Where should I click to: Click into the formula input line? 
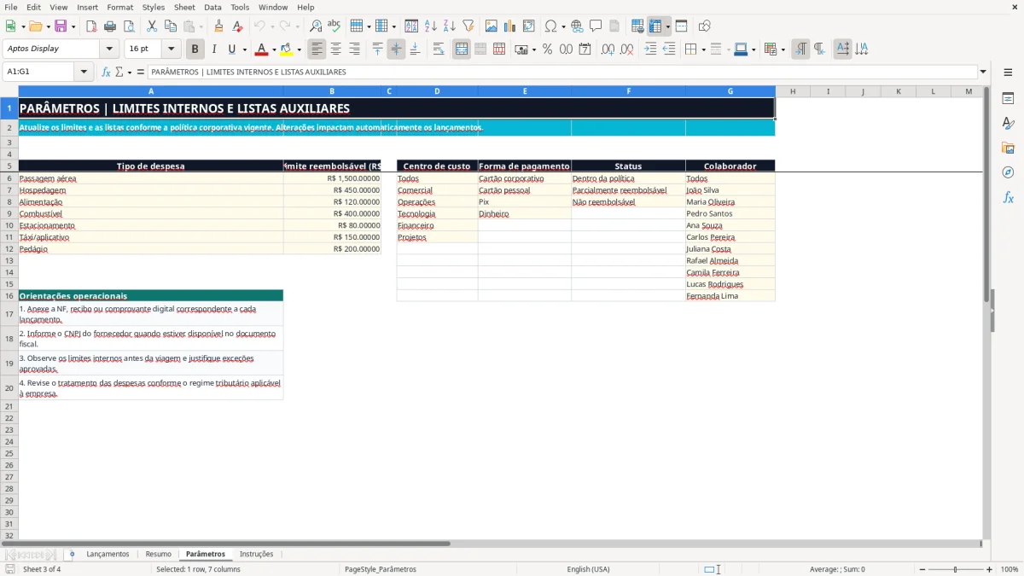pos(561,72)
